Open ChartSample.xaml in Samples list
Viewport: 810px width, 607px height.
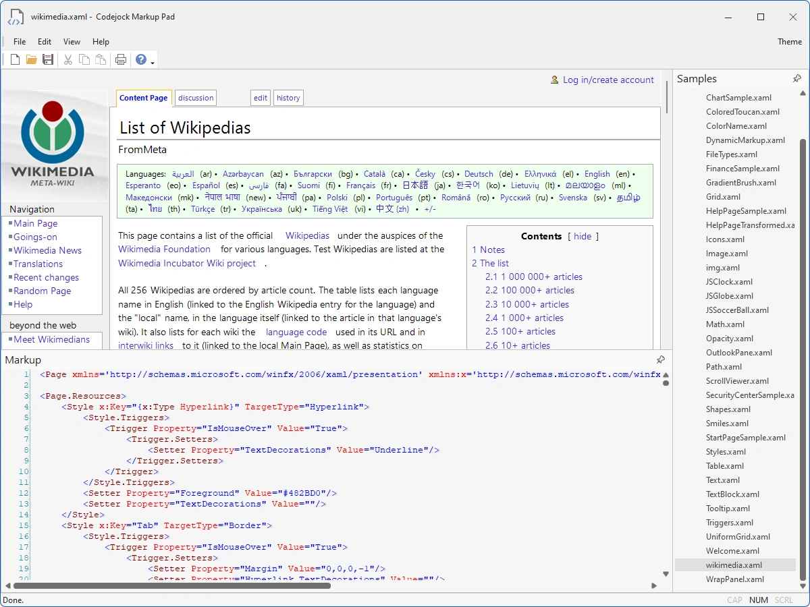(738, 98)
